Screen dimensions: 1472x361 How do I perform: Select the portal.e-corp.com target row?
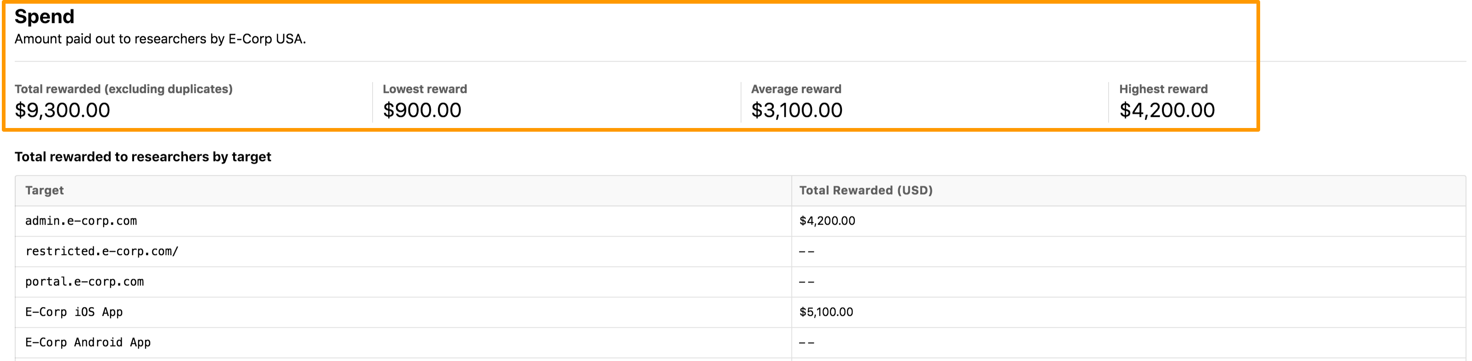pyautogui.click(x=740, y=282)
